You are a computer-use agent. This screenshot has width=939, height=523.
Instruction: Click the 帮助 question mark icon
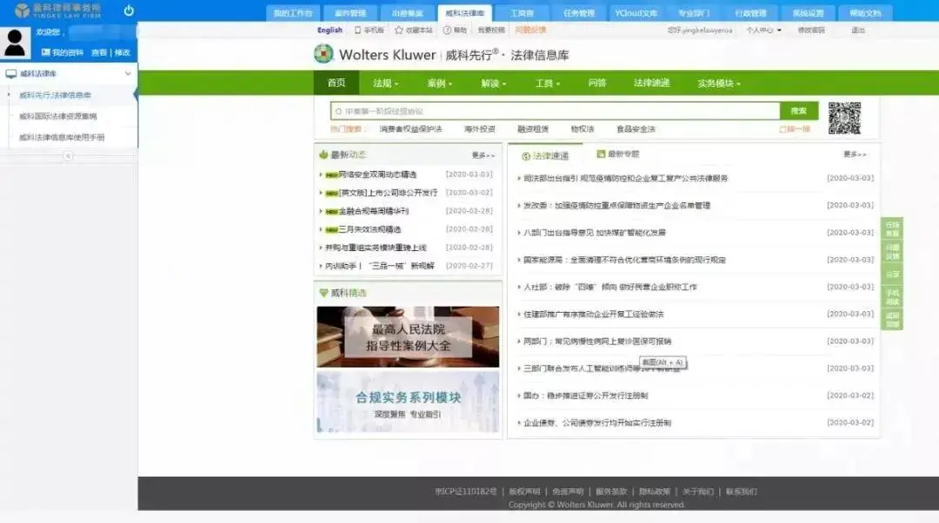[447, 30]
